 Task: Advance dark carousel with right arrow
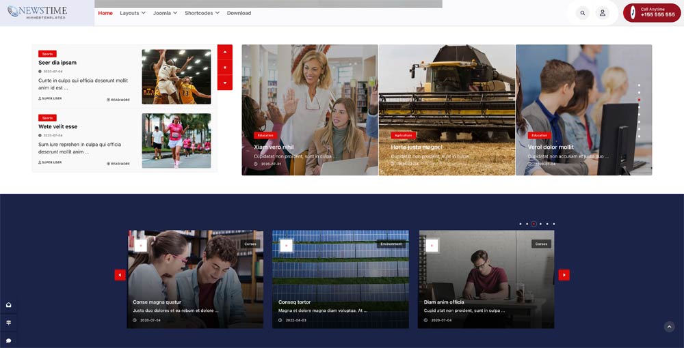(x=564, y=275)
